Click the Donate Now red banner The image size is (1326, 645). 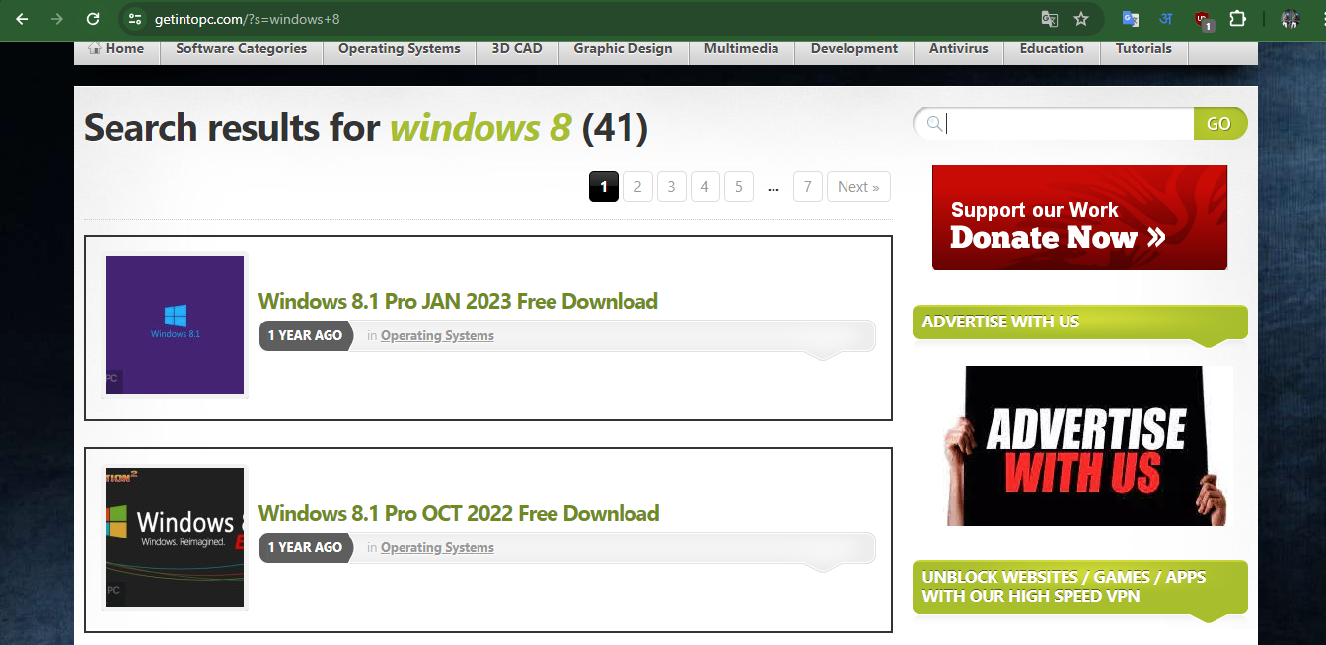click(1079, 217)
